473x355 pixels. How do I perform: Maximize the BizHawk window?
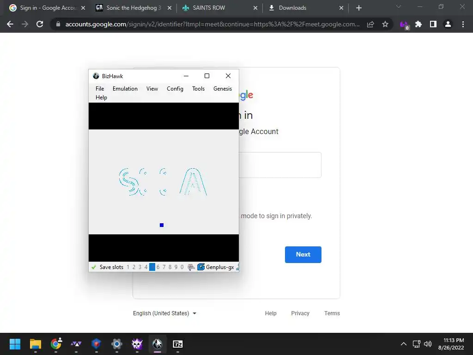(207, 76)
